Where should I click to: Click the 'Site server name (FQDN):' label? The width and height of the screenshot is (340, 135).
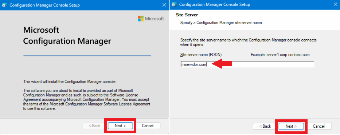[202, 55]
